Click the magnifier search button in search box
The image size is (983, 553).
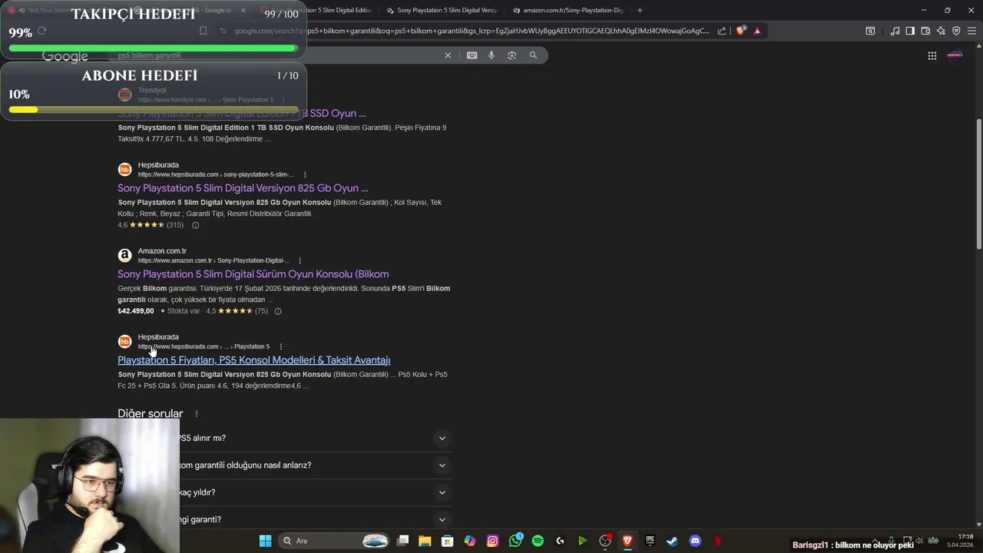(533, 55)
